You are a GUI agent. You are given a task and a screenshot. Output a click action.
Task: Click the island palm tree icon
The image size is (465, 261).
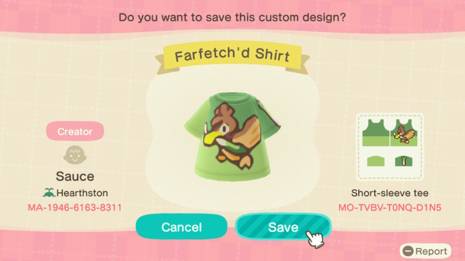tap(49, 193)
